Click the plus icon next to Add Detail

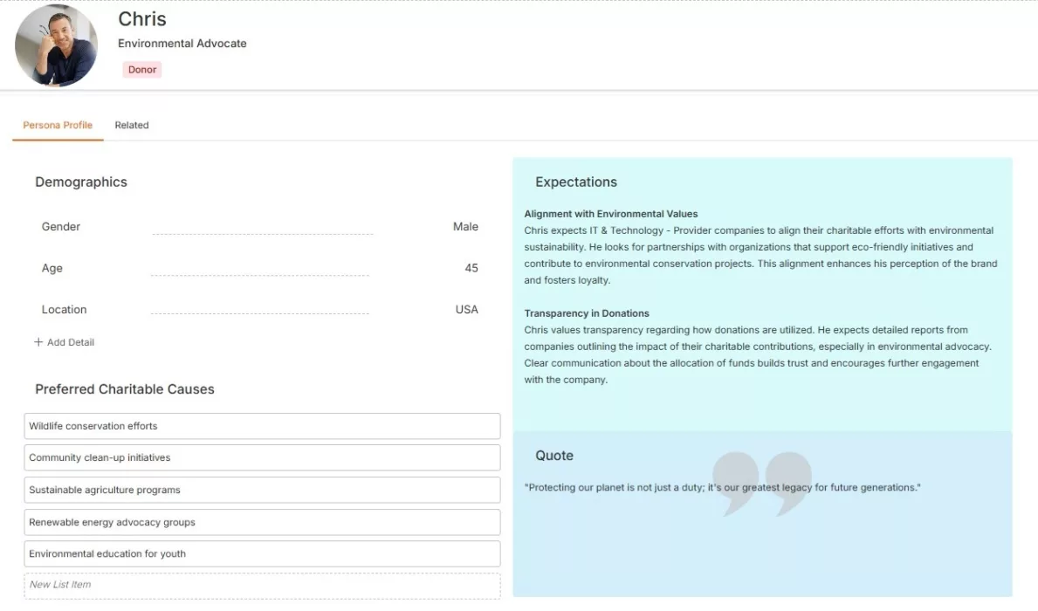38,342
